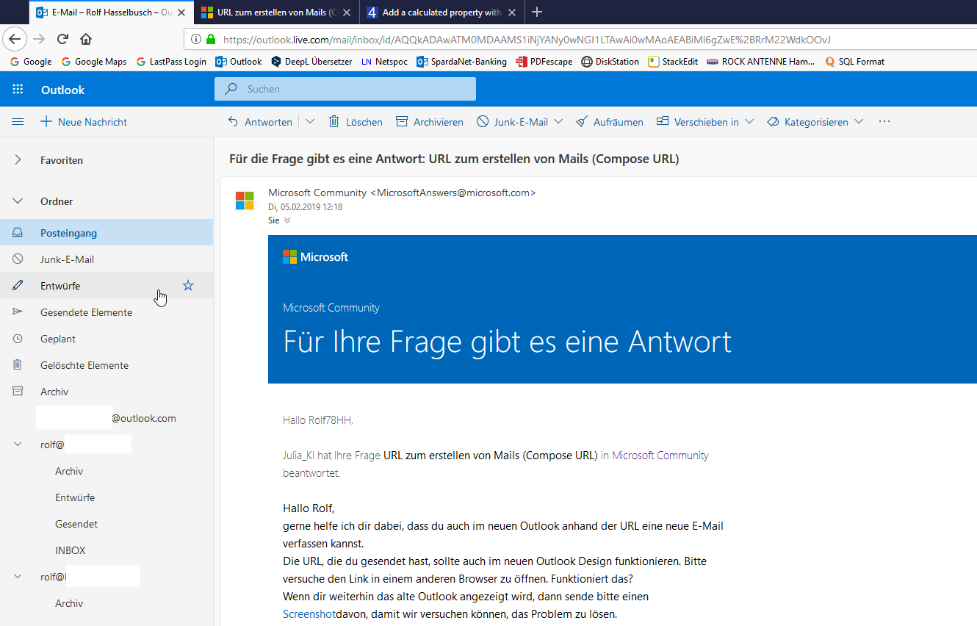Image resolution: width=977 pixels, height=626 pixels.
Task: Click the Kategorisieren tag icon
Action: pos(773,122)
